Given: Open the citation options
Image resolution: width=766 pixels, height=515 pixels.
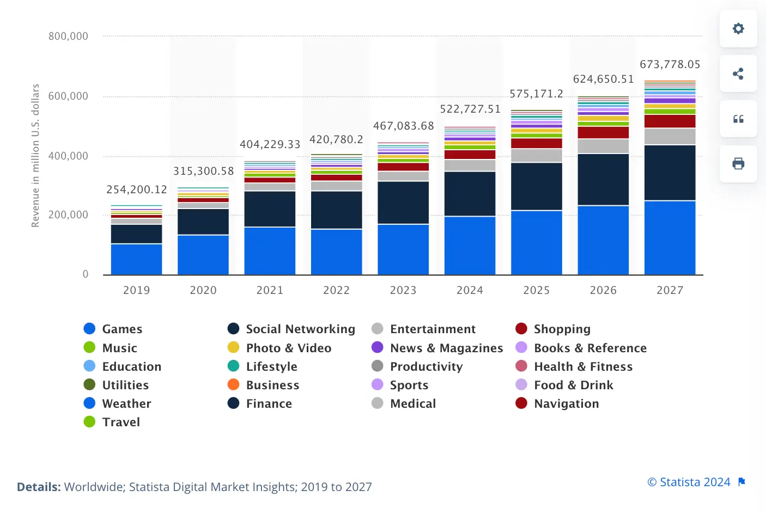Looking at the screenshot, I should tap(738, 119).
